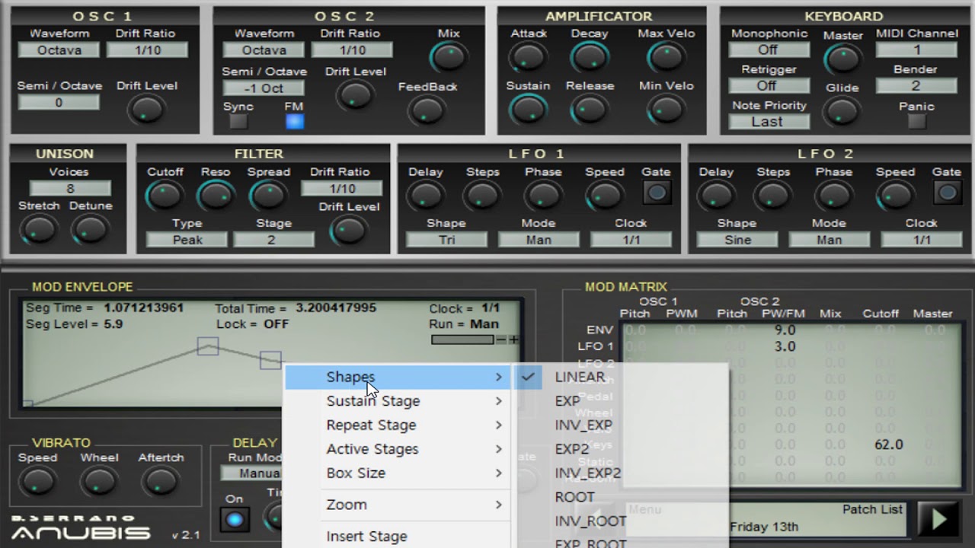Screen dimensions: 975x548
Task: Click the Filter Cutoff knob
Action: (165, 196)
